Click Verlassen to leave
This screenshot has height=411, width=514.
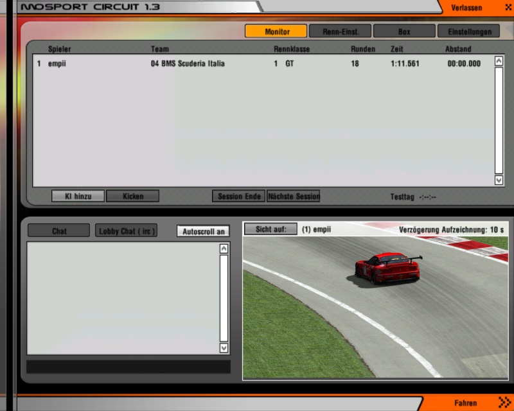pyautogui.click(x=466, y=8)
